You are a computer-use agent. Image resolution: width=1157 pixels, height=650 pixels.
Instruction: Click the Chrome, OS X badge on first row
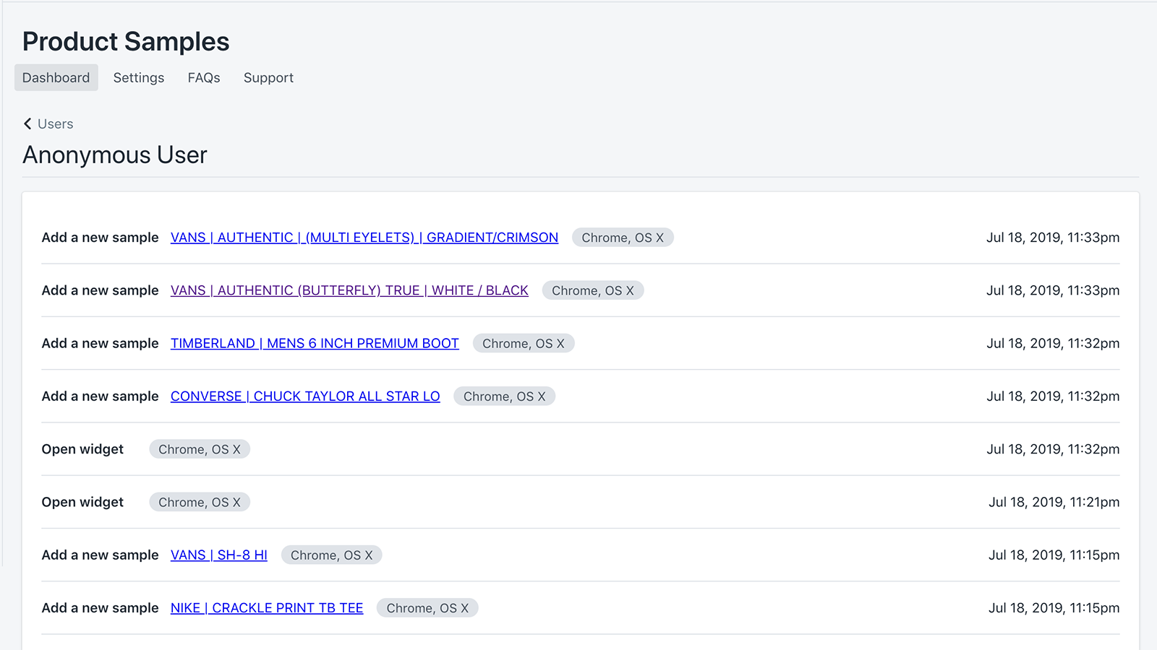[x=623, y=237]
